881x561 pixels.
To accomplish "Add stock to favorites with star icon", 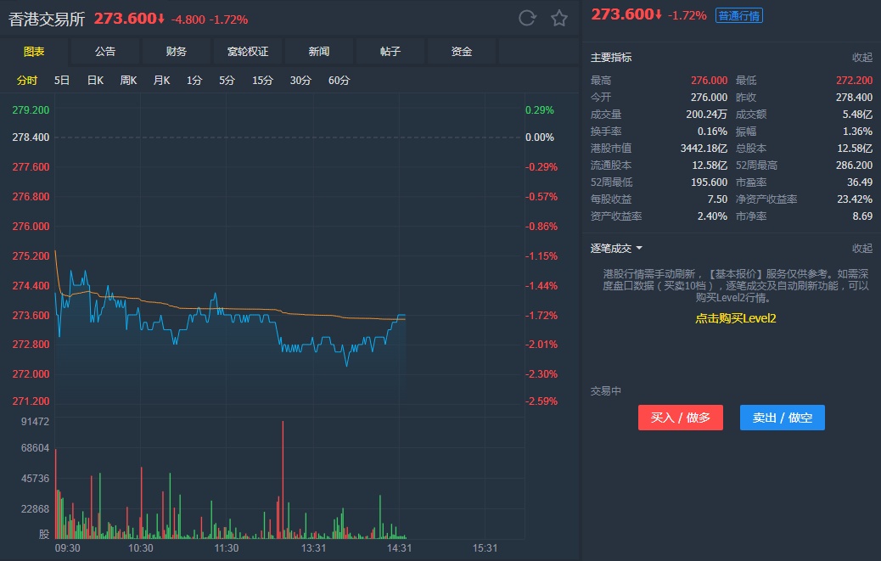I will [x=558, y=18].
